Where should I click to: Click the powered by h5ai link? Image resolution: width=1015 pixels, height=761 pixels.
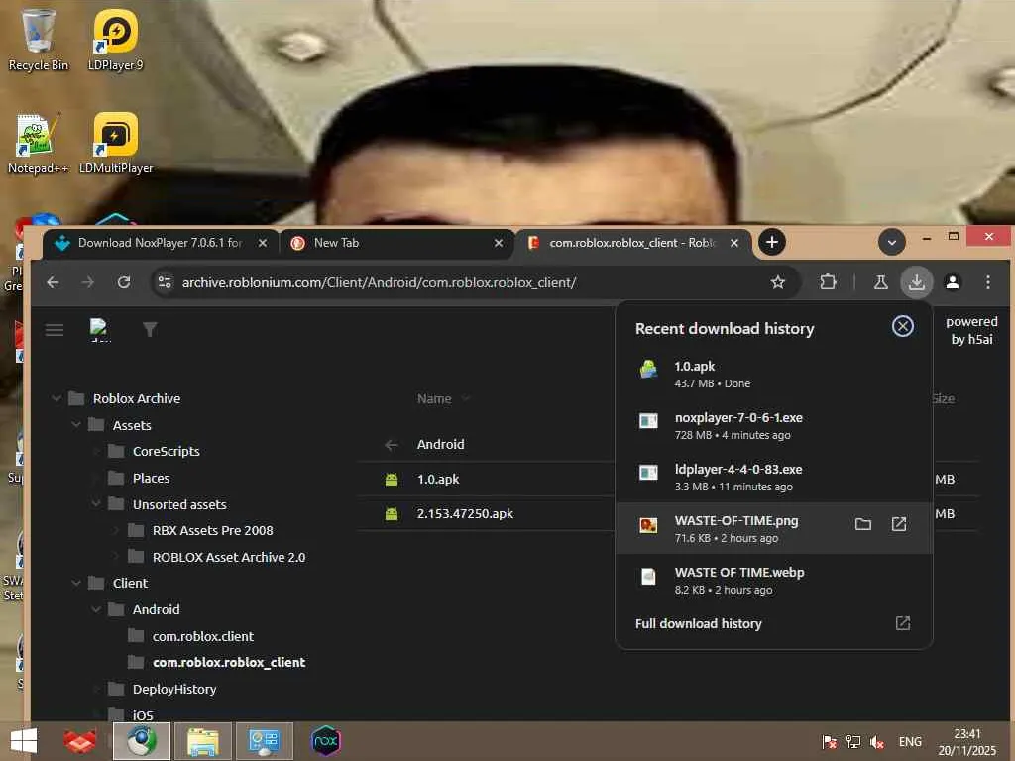coord(971,330)
